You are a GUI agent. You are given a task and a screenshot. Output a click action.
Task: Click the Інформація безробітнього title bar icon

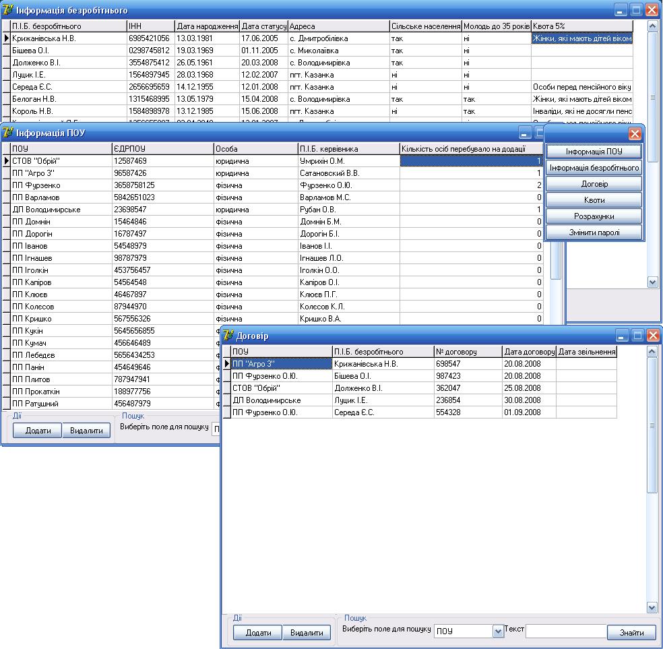point(8,10)
